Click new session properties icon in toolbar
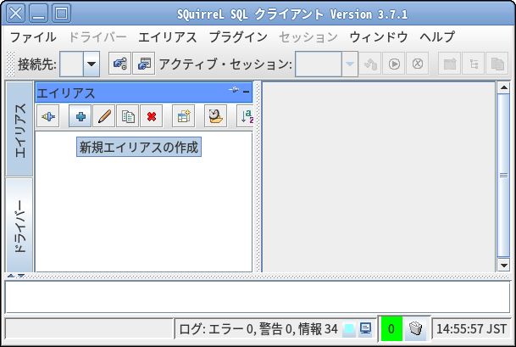 tap(144, 64)
